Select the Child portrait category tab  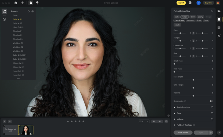point(193,17)
